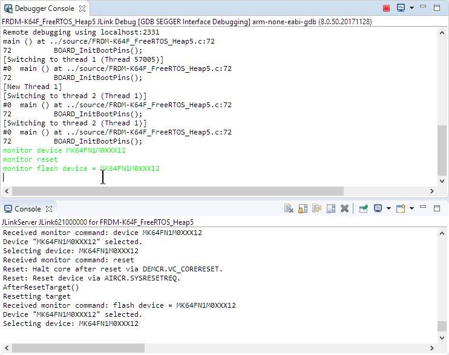Click the Console view's vertical scrollbar thumb
449x355 pixels.
point(442,326)
